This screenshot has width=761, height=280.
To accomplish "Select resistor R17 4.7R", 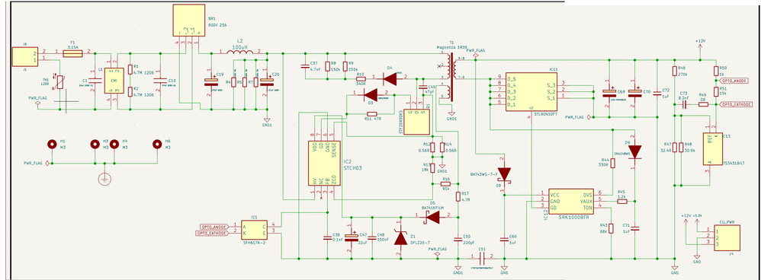I will click(458, 196).
